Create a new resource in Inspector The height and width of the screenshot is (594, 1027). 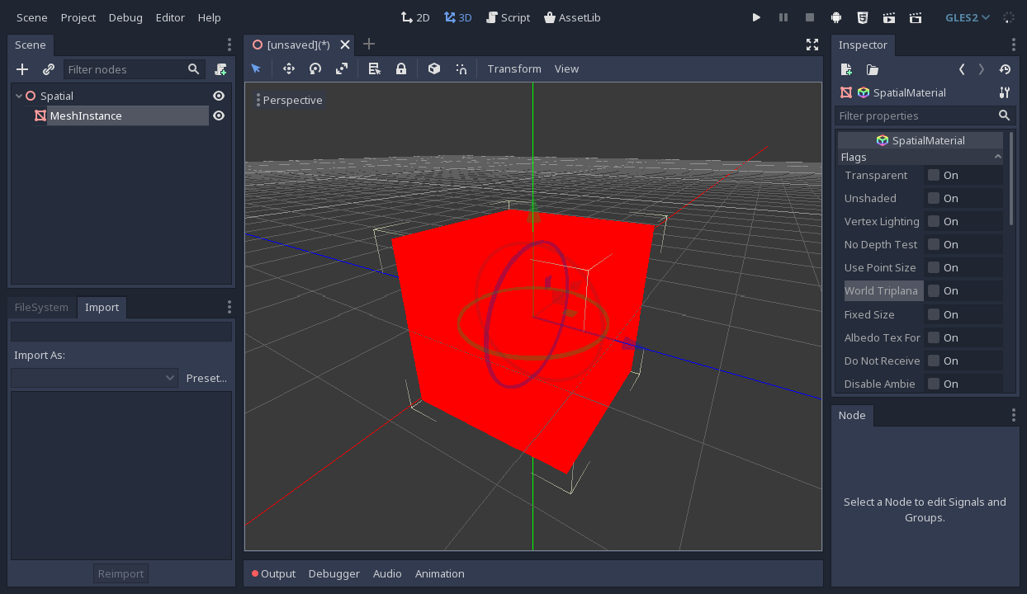[x=846, y=69]
